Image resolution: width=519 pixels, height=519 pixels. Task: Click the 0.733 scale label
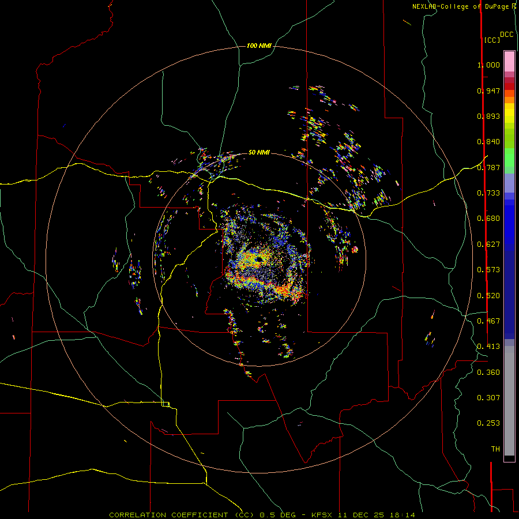[x=488, y=193]
